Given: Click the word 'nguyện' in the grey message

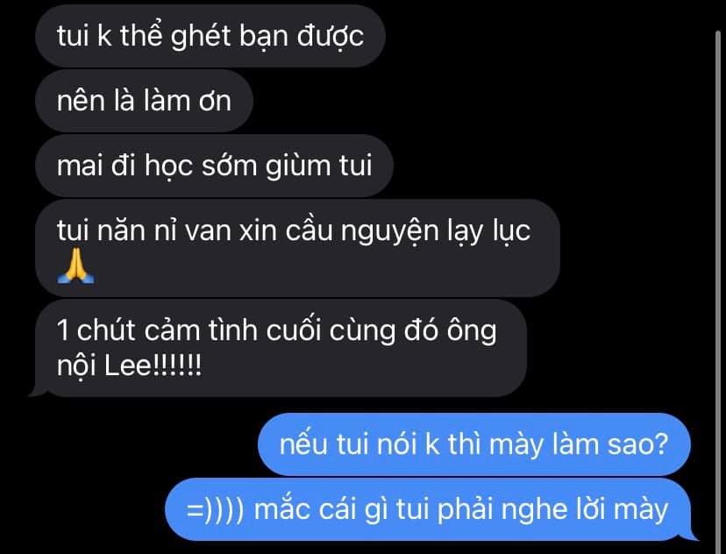Looking at the screenshot, I should pos(390,231).
